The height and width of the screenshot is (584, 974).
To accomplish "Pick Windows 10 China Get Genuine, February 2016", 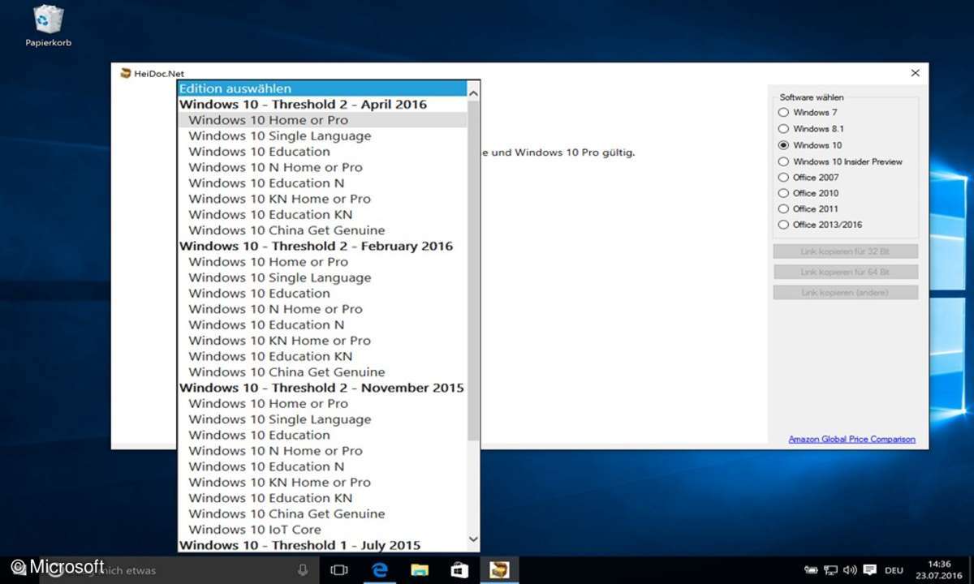I will tap(323, 372).
